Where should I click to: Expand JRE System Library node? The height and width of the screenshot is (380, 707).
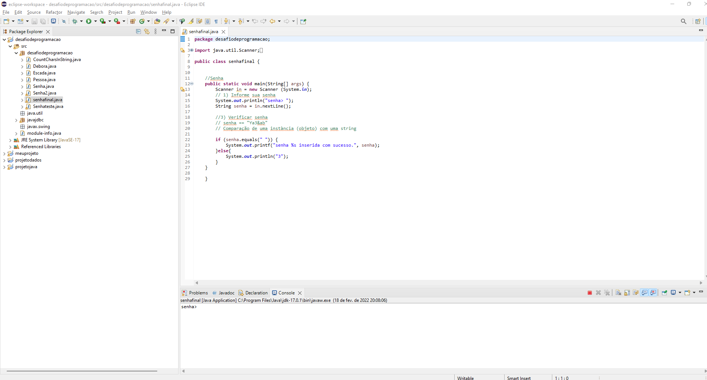10,140
